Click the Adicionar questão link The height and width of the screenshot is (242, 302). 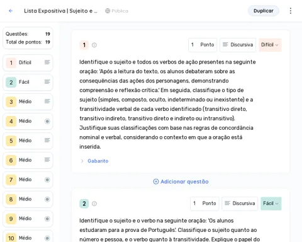(x=181, y=181)
